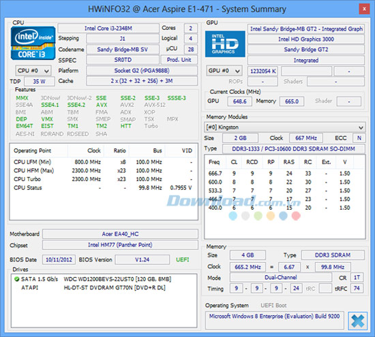Click the Intel Core i3 logo
The height and width of the screenshot is (337, 375).
click(33, 43)
